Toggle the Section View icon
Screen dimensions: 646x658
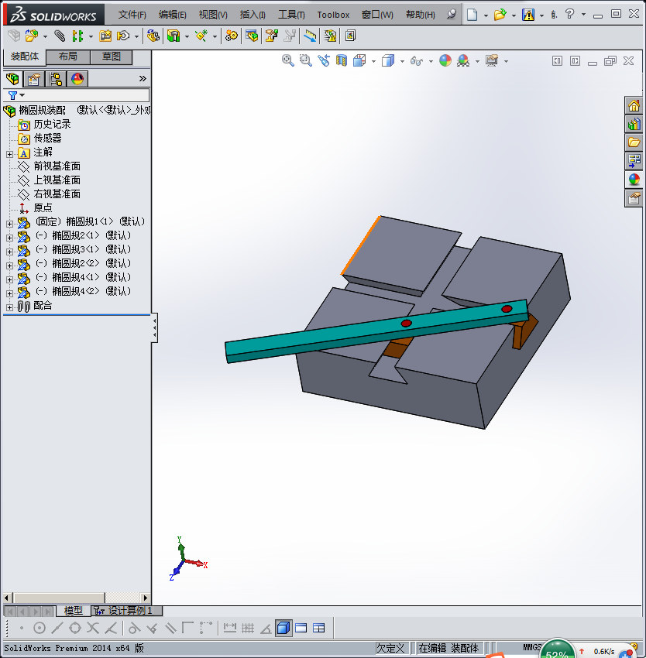tap(342, 61)
